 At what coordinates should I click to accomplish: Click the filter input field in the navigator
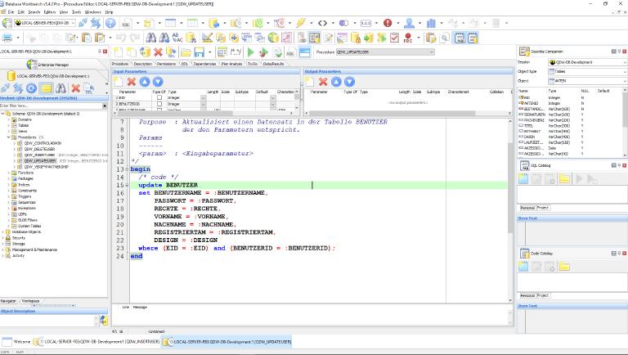51,106
